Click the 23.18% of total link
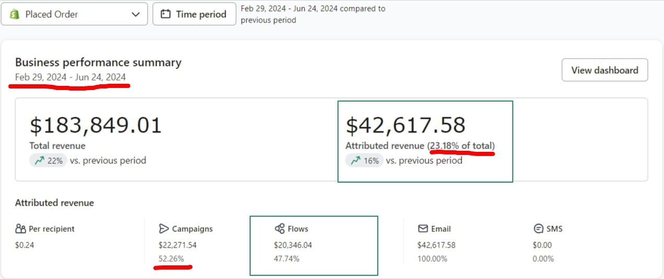Image resolution: width=664 pixels, height=279 pixels. pyautogui.click(x=462, y=146)
